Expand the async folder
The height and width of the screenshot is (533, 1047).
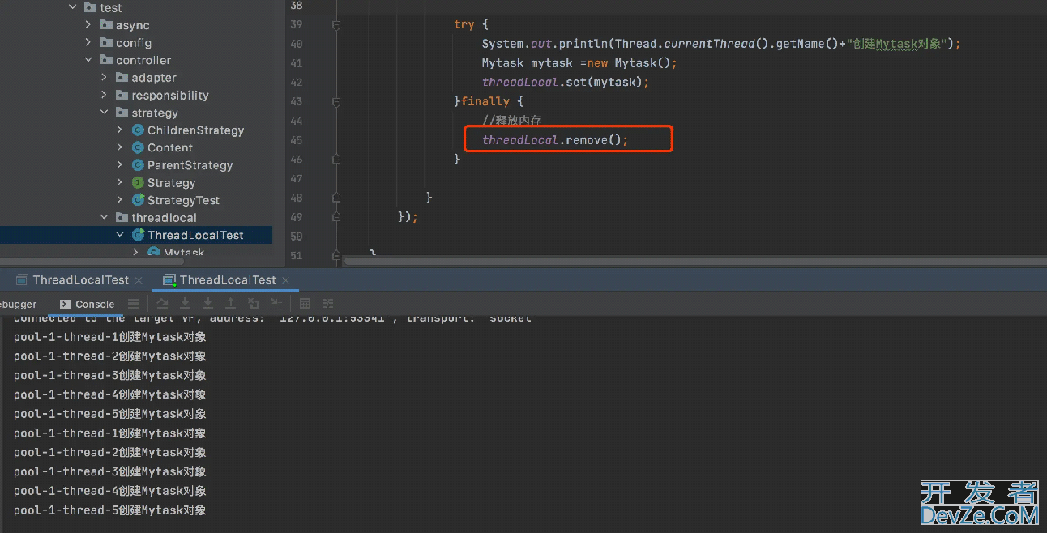pyautogui.click(x=88, y=25)
